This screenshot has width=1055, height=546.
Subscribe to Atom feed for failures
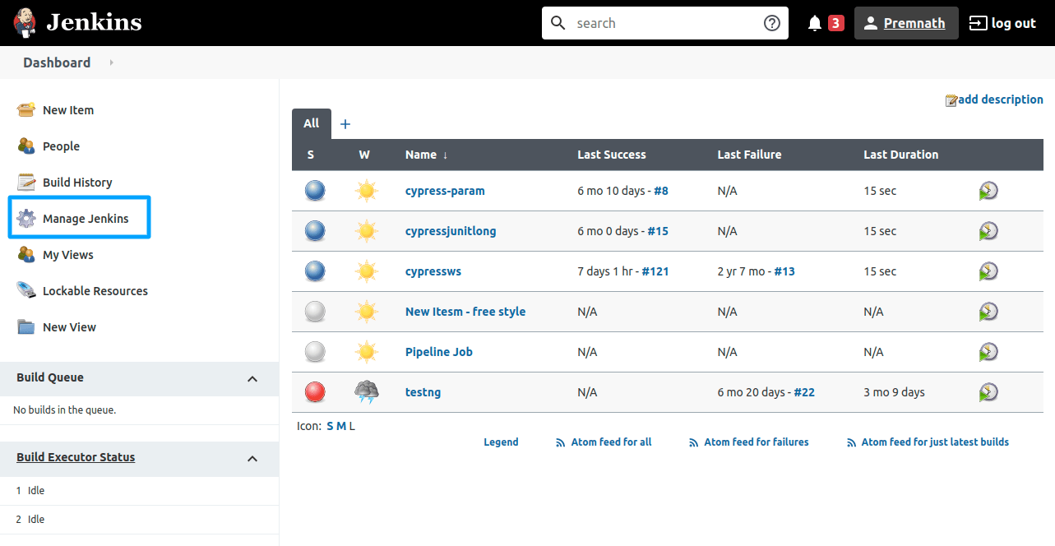(x=755, y=442)
